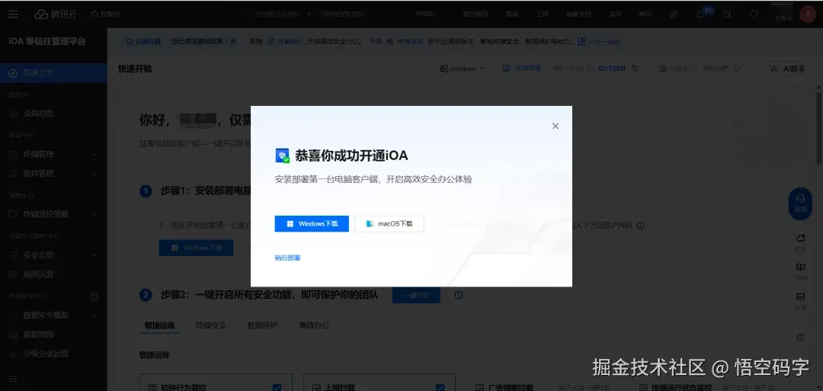Switch to the 敏捷运维 tab
823x391 pixels.
159,325
